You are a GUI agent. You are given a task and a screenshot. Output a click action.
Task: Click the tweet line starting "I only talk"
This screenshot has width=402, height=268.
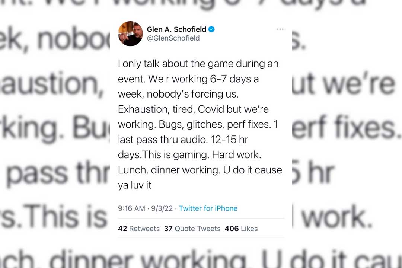(x=198, y=64)
